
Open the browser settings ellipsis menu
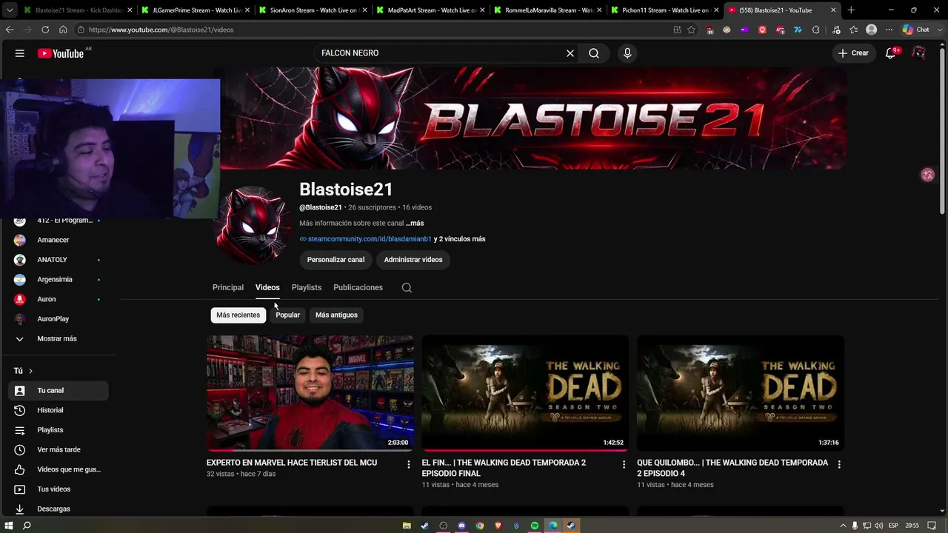pos(889,30)
